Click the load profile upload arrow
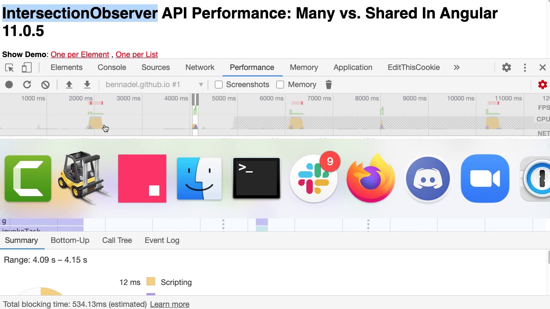 pyautogui.click(x=69, y=85)
